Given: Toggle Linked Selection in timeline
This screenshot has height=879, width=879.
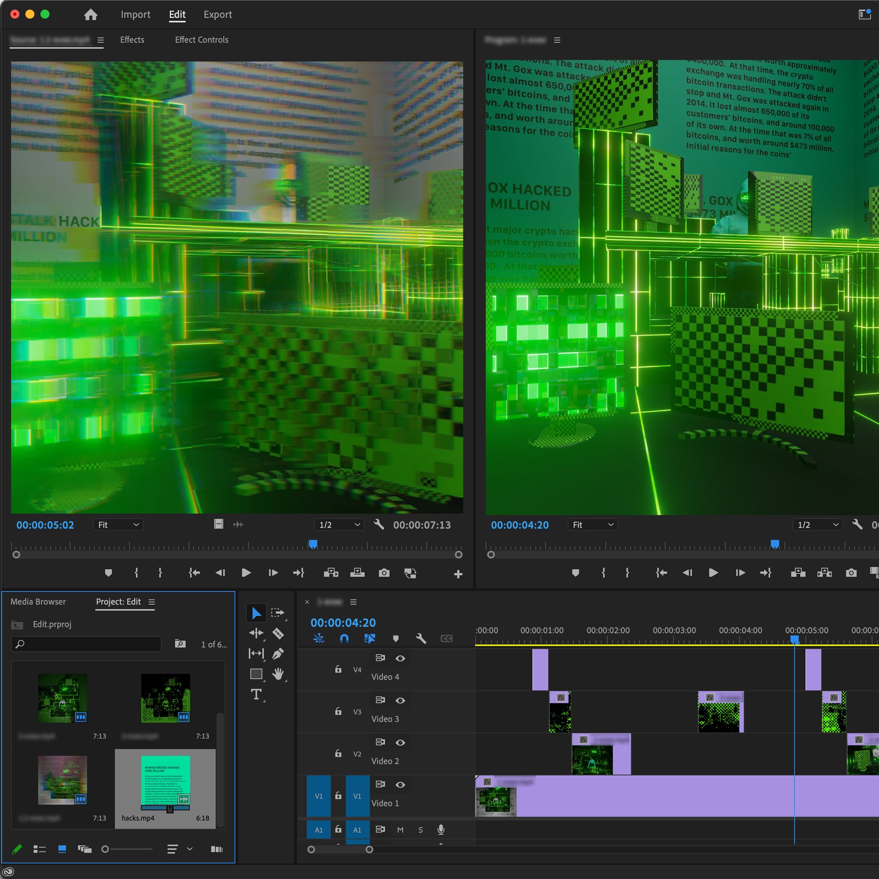Looking at the screenshot, I should pyautogui.click(x=369, y=638).
